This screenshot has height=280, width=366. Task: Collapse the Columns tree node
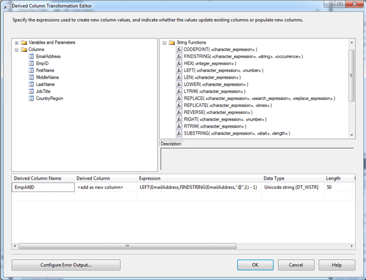17,50
